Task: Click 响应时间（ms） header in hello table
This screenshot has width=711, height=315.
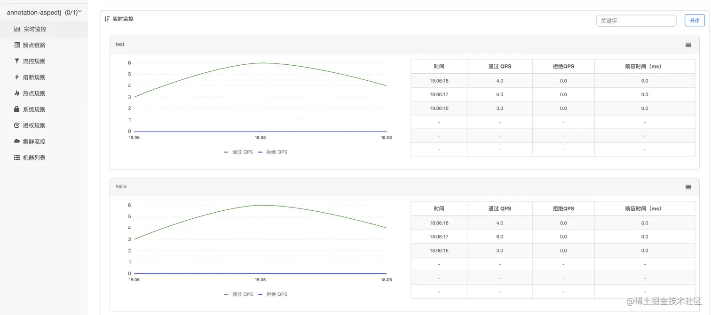Action: click(644, 209)
